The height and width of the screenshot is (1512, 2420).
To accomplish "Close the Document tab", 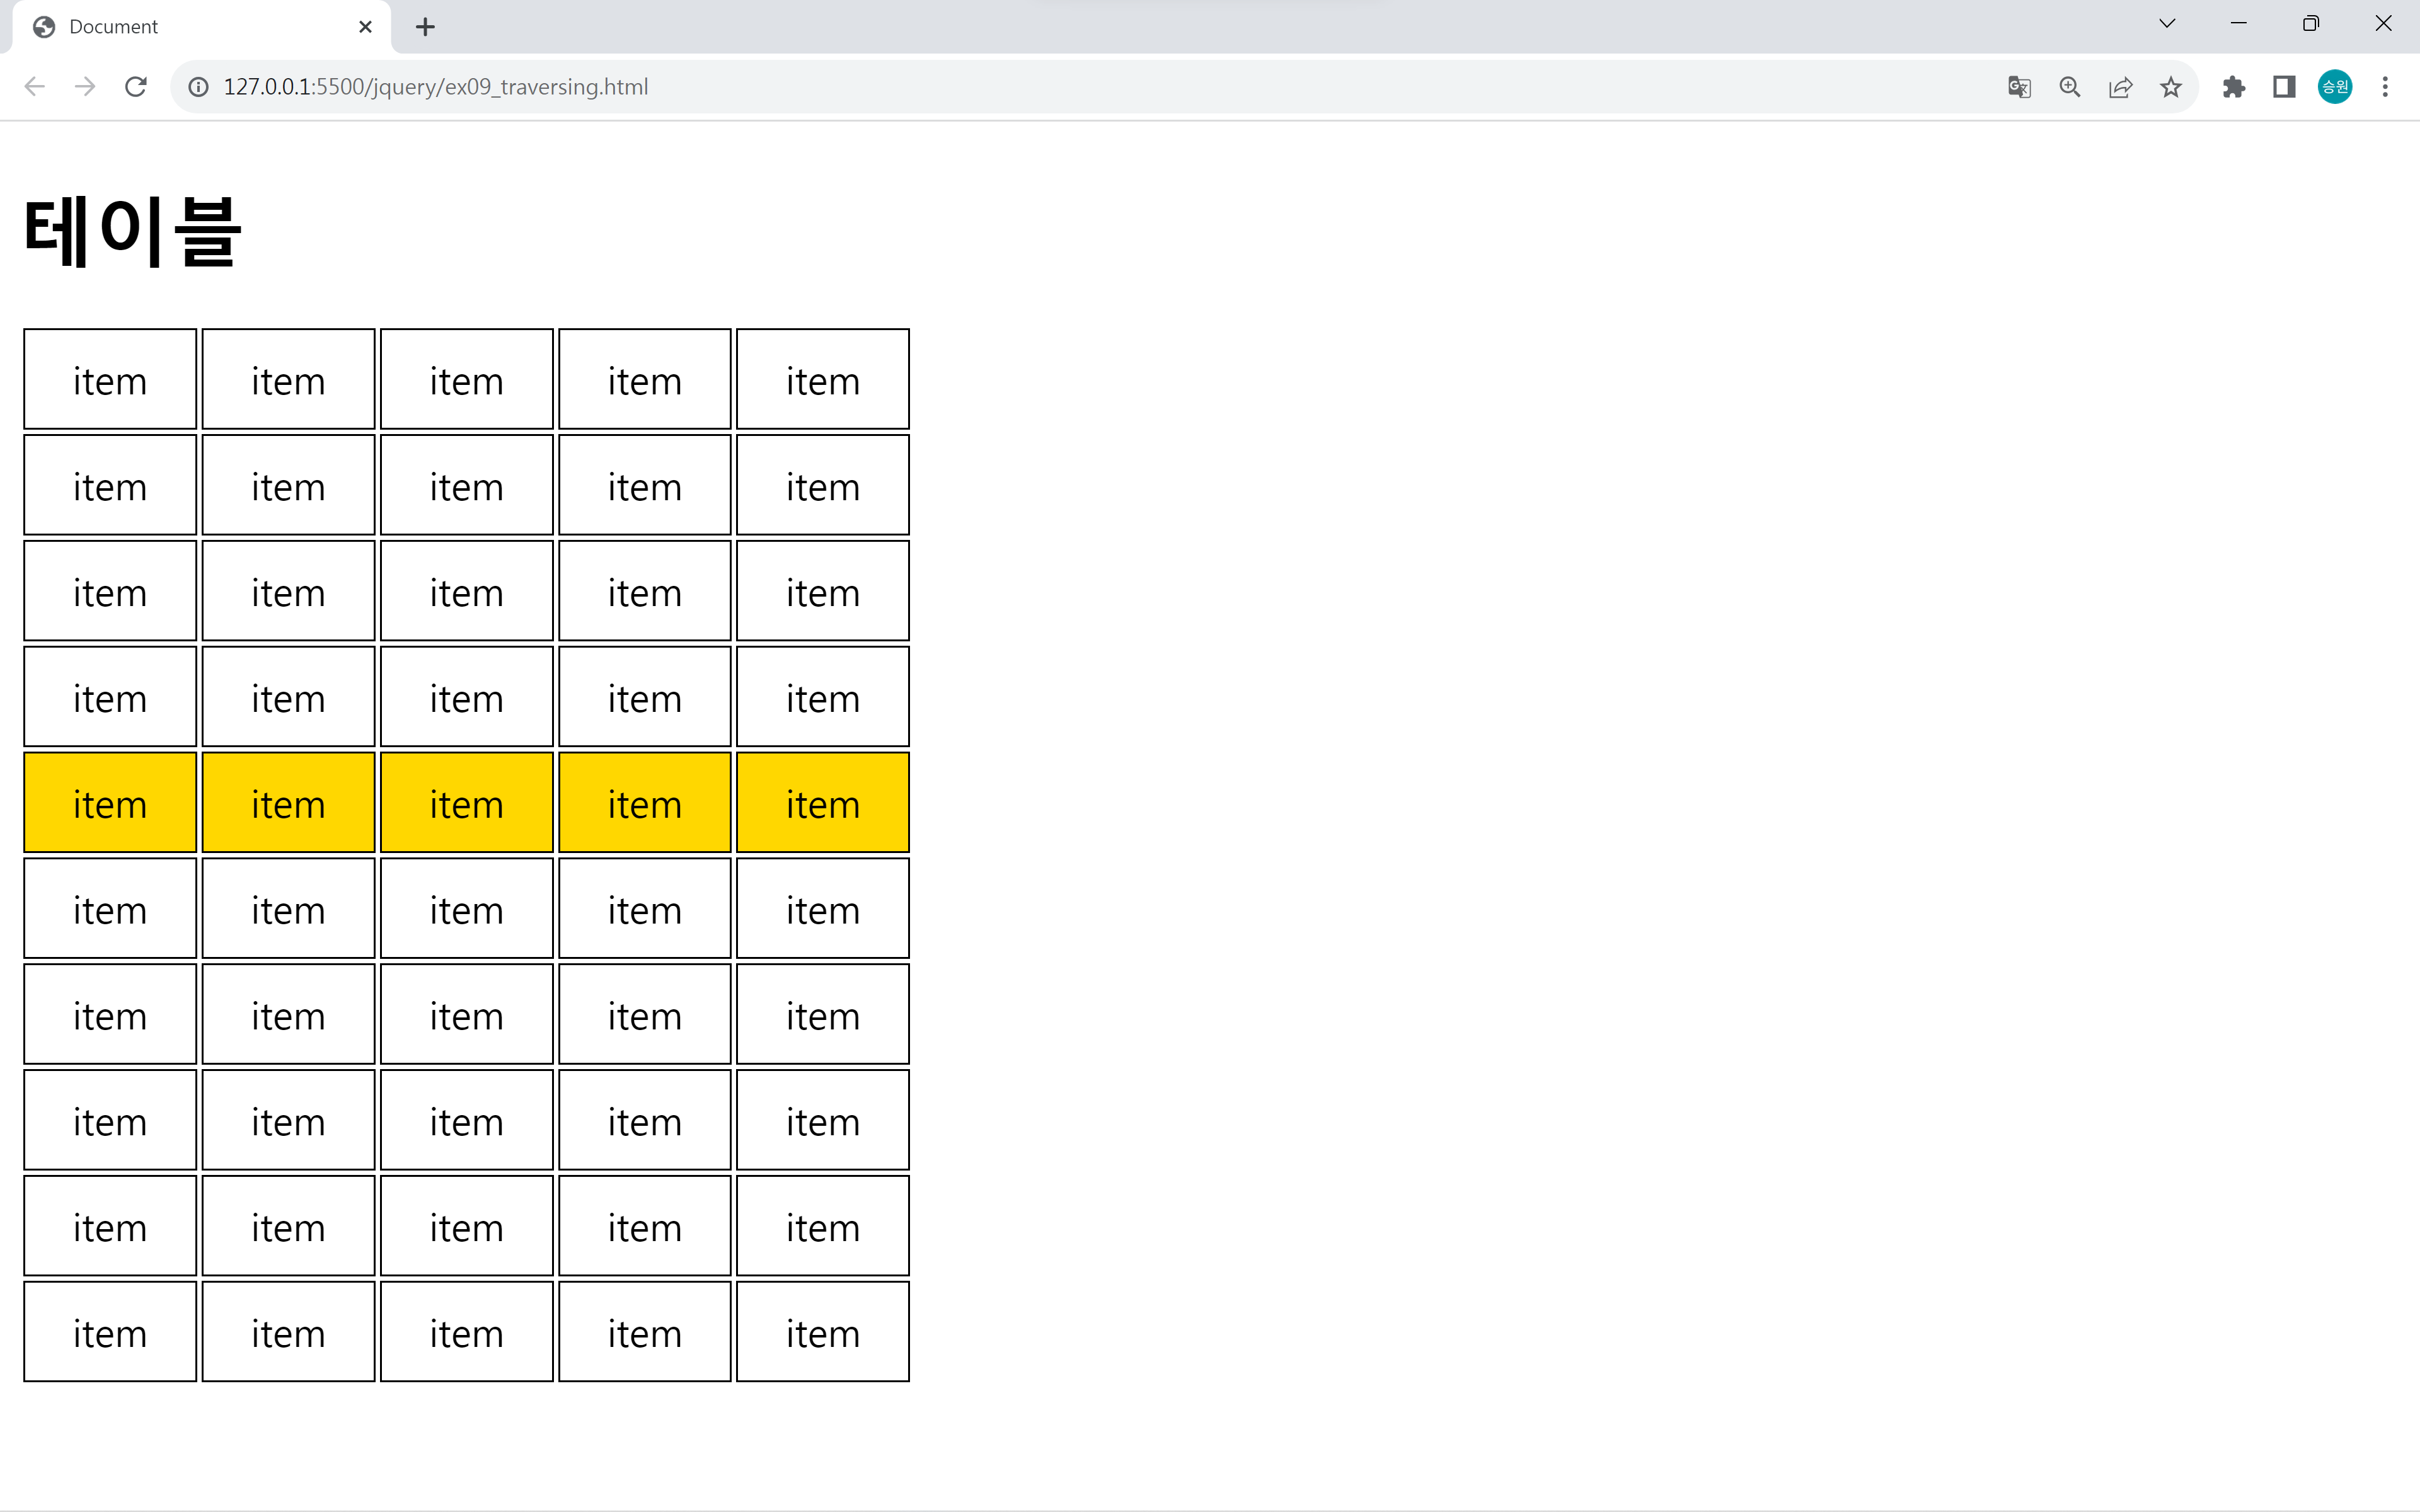I will click(x=365, y=27).
